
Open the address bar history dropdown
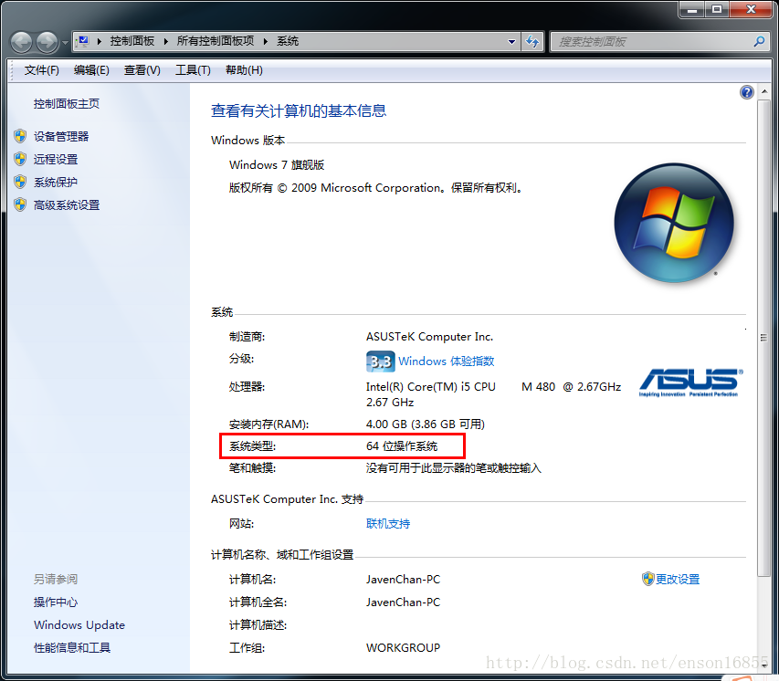click(x=511, y=42)
